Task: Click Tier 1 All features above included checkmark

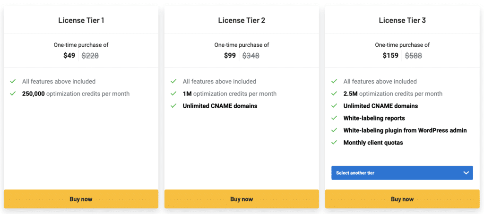Action: tap(13, 81)
